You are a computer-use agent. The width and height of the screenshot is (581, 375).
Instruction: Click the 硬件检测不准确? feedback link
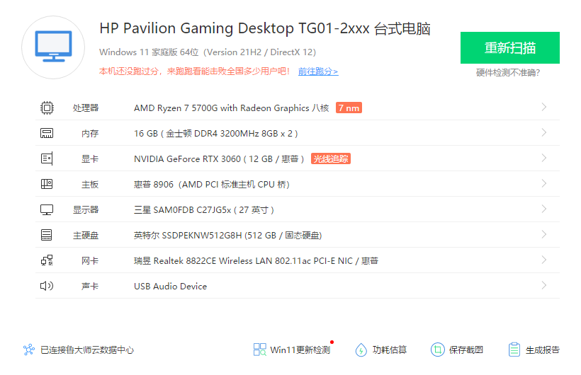click(508, 72)
